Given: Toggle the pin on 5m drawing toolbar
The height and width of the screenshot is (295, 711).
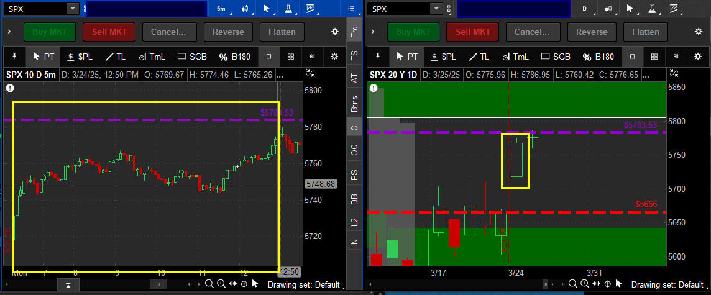Looking at the screenshot, I should tap(14, 57).
